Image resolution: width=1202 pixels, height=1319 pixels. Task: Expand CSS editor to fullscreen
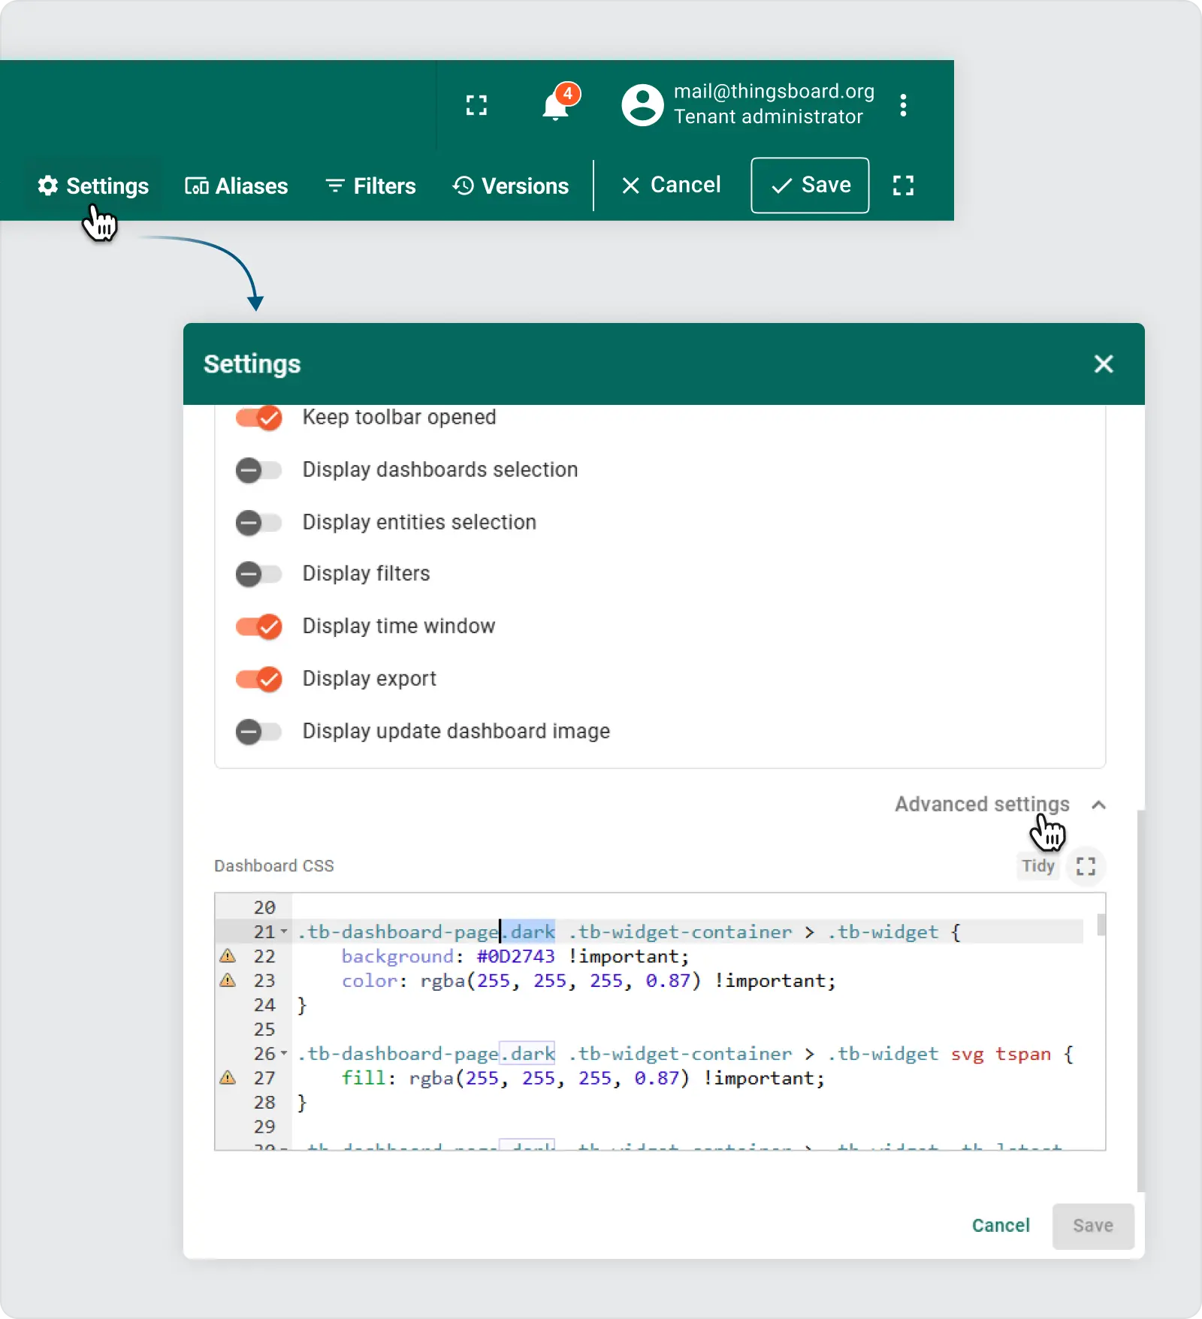click(1086, 866)
